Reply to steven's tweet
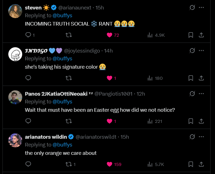 (28, 35)
